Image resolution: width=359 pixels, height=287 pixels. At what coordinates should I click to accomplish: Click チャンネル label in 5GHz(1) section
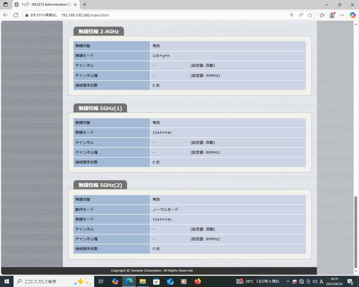[85, 142]
